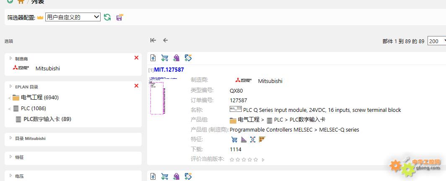Click the folder icon beside 电气工程 (6940)

pos(16,98)
